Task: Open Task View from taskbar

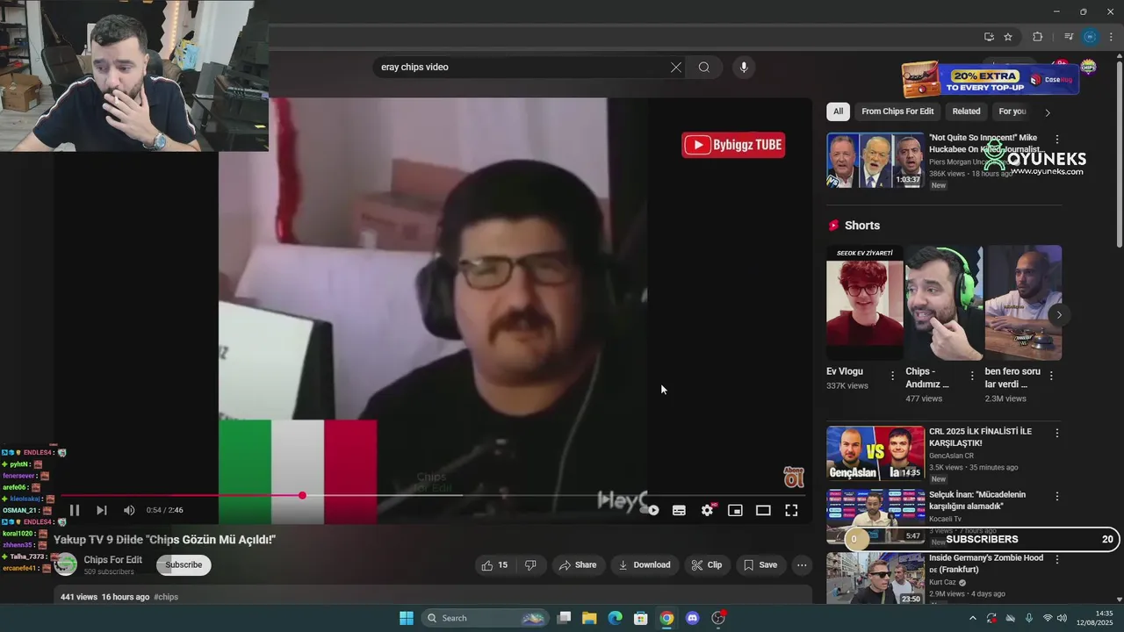Action: (564, 618)
